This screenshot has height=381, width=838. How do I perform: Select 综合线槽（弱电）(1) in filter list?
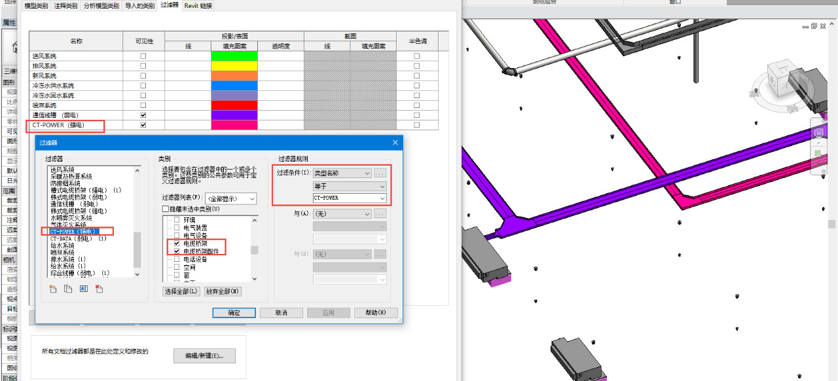click(80, 273)
